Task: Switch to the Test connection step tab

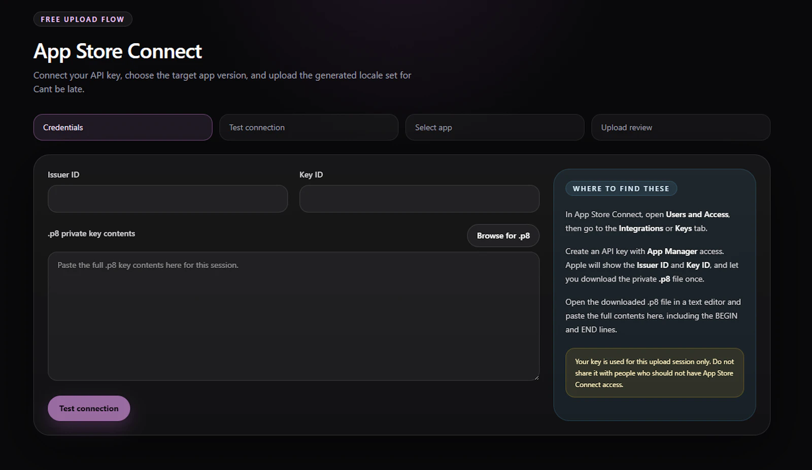Action: coord(309,127)
